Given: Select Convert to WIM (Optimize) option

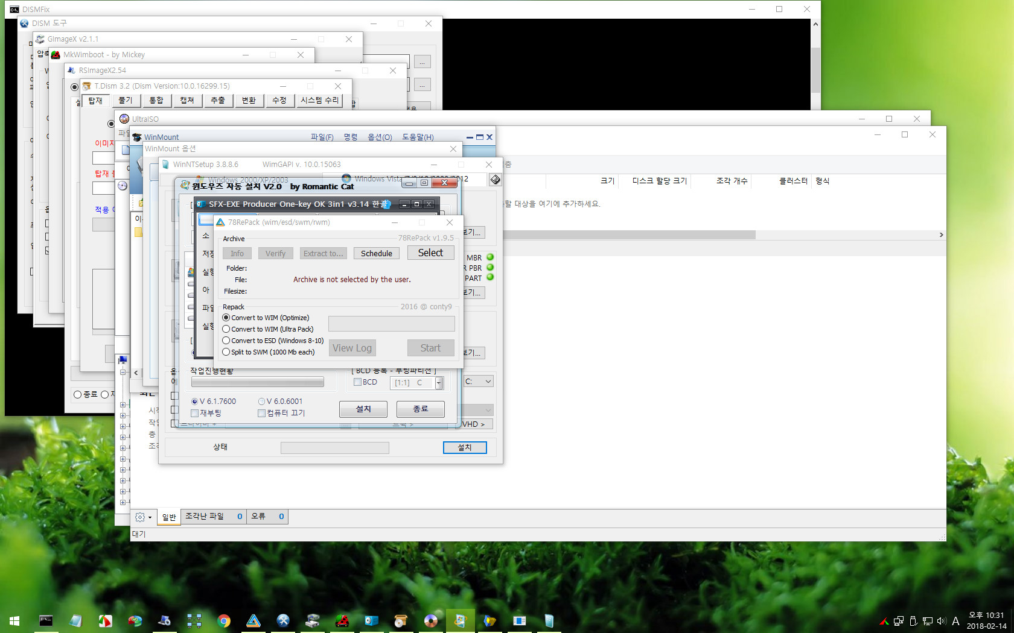Looking at the screenshot, I should [x=226, y=318].
